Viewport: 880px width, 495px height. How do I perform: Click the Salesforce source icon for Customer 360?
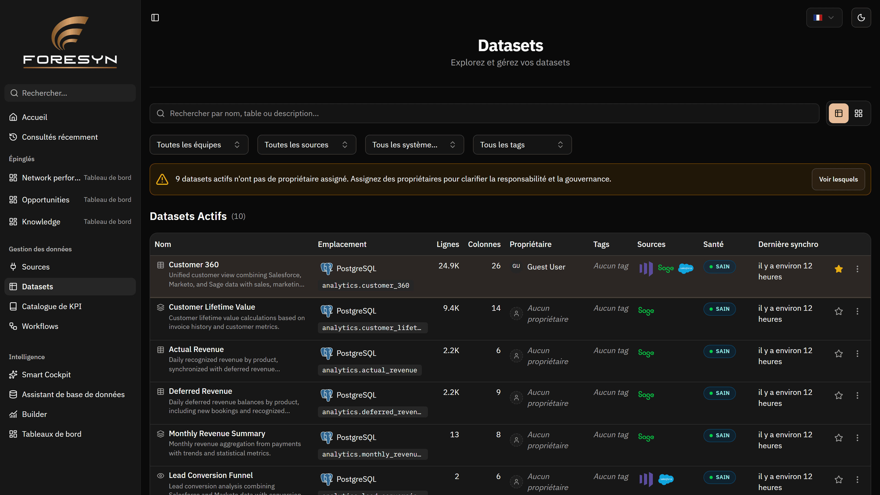(x=686, y=268)
